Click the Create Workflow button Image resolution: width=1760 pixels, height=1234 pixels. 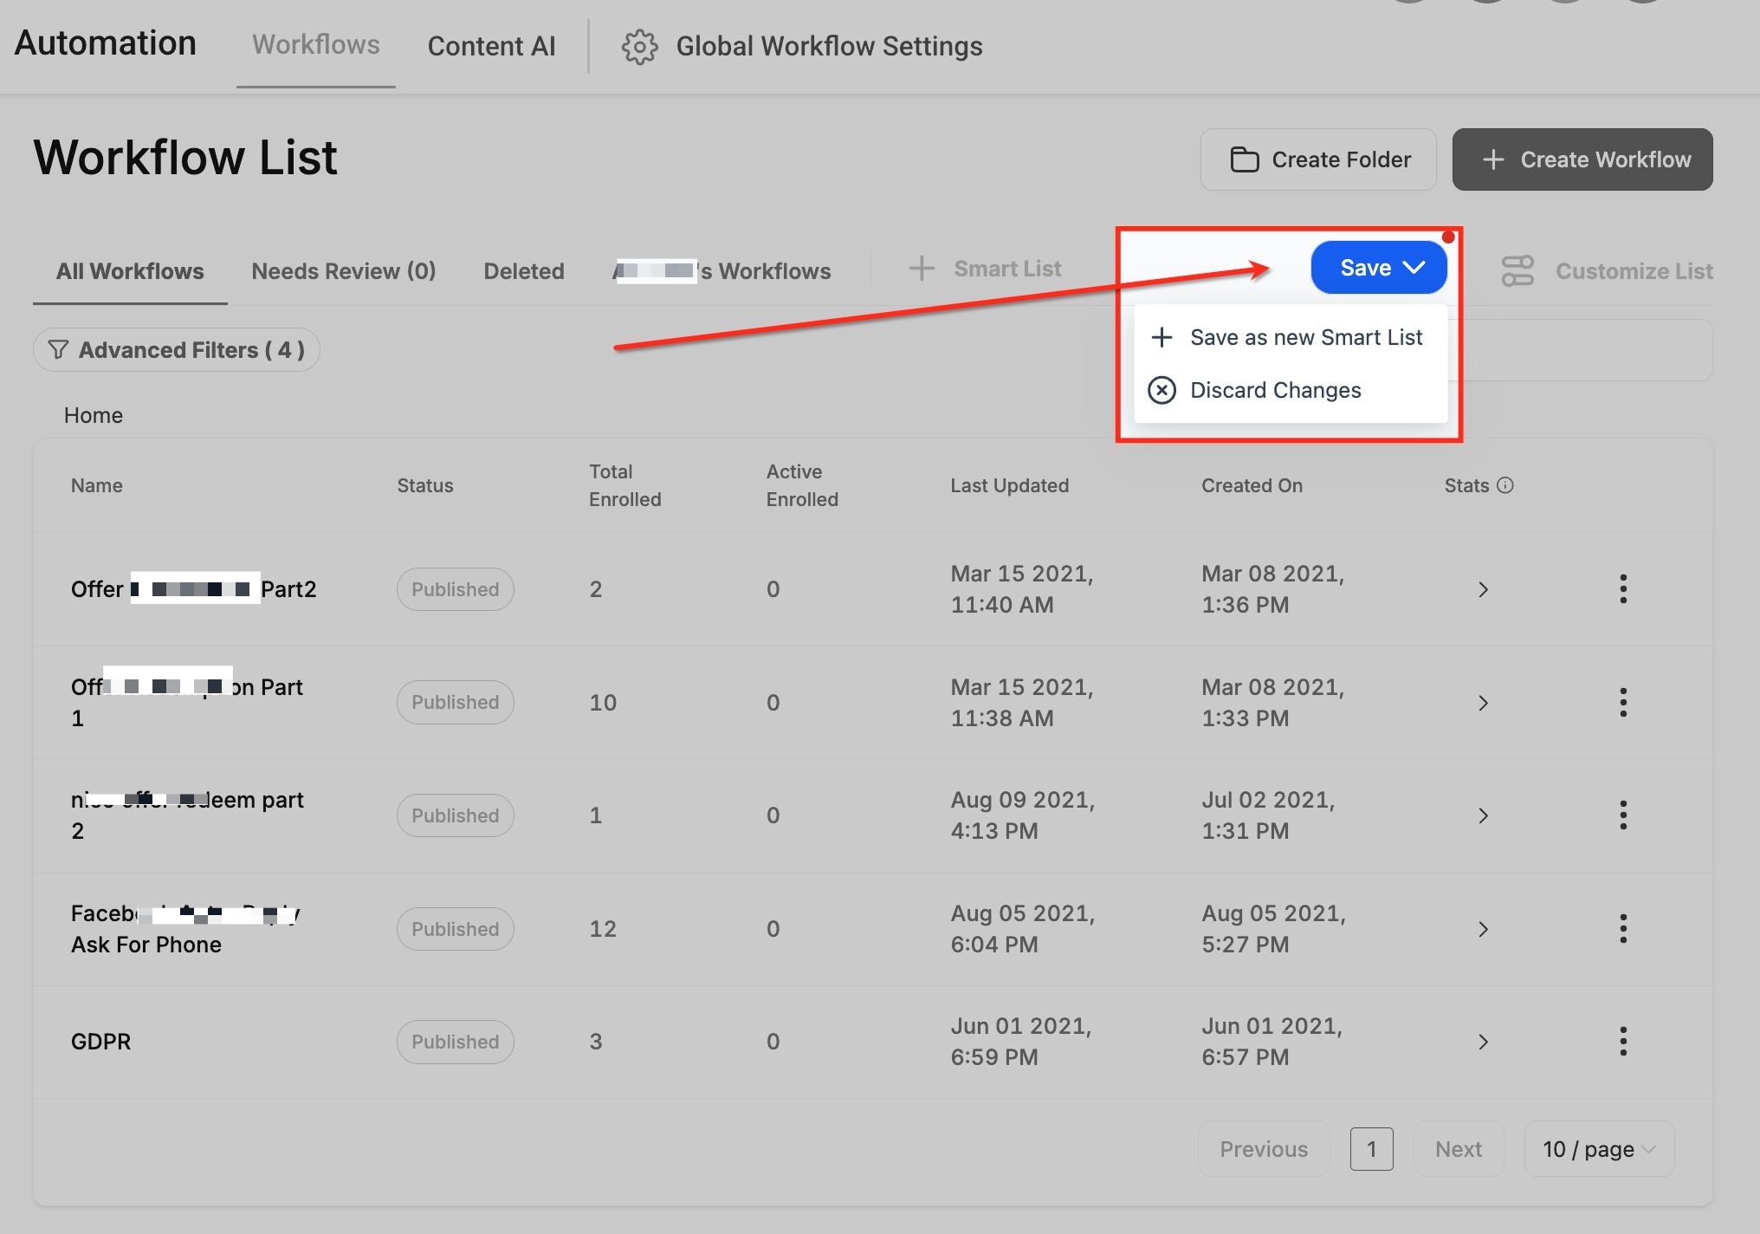[x=1582, y=159]
